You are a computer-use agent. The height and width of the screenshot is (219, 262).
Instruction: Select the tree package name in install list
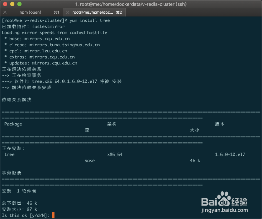pos(9,154)
